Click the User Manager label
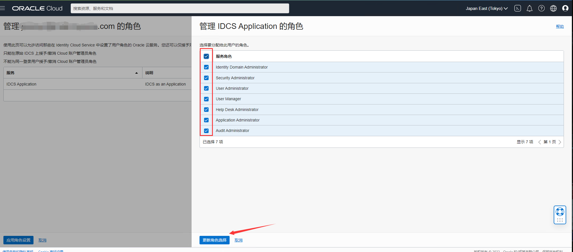This screenshot has height=252, width=573. coord(228,99)
